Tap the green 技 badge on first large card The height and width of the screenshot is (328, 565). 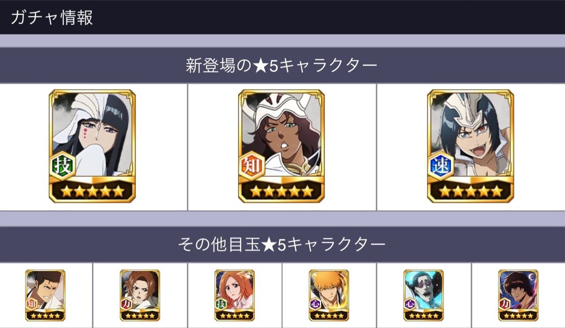pos(62,165)
